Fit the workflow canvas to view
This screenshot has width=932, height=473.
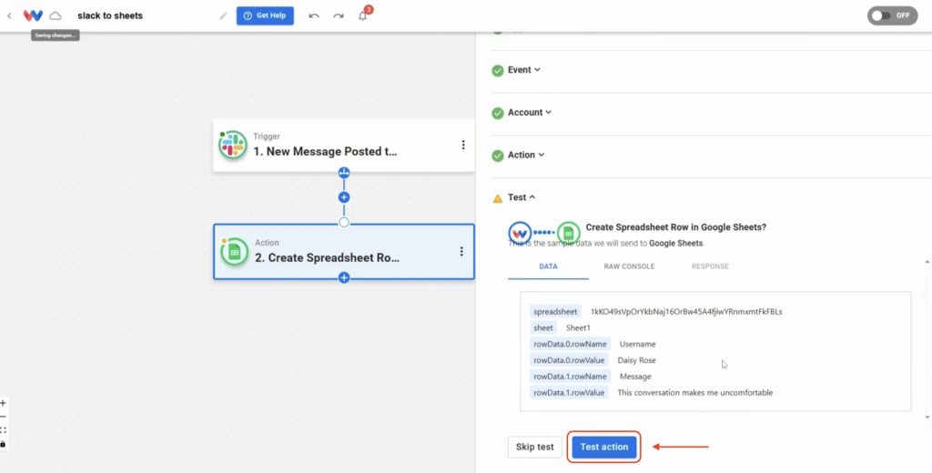point(3,430)
